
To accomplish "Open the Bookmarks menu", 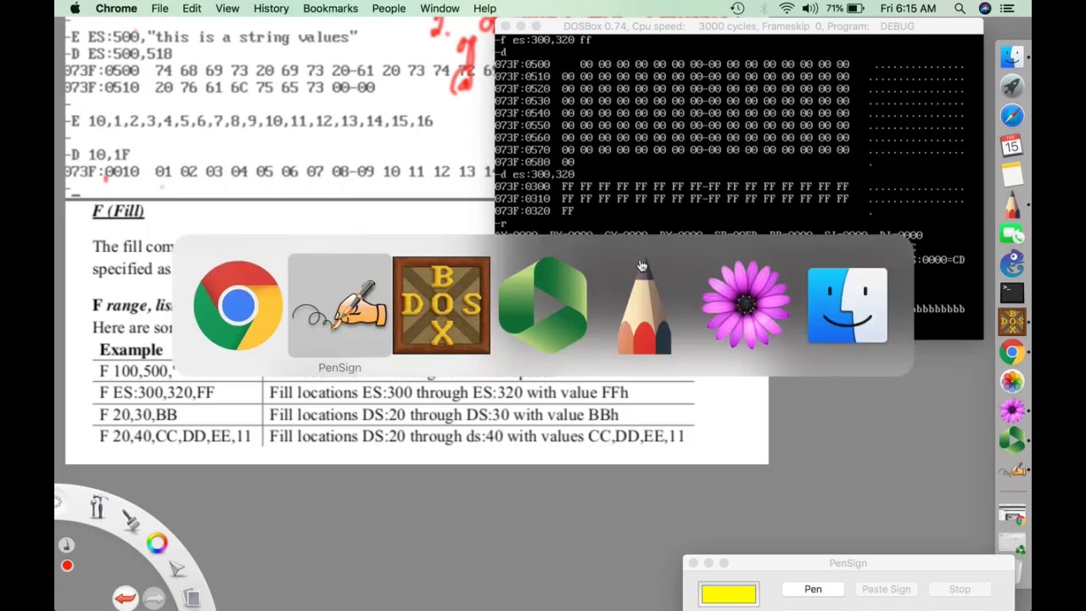I will point(330,8).
